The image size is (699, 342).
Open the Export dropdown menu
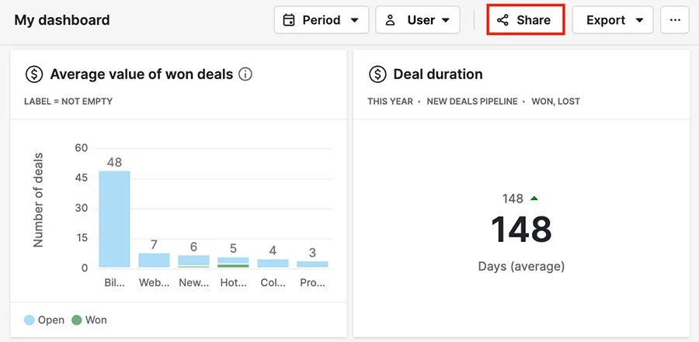[613, 20]
